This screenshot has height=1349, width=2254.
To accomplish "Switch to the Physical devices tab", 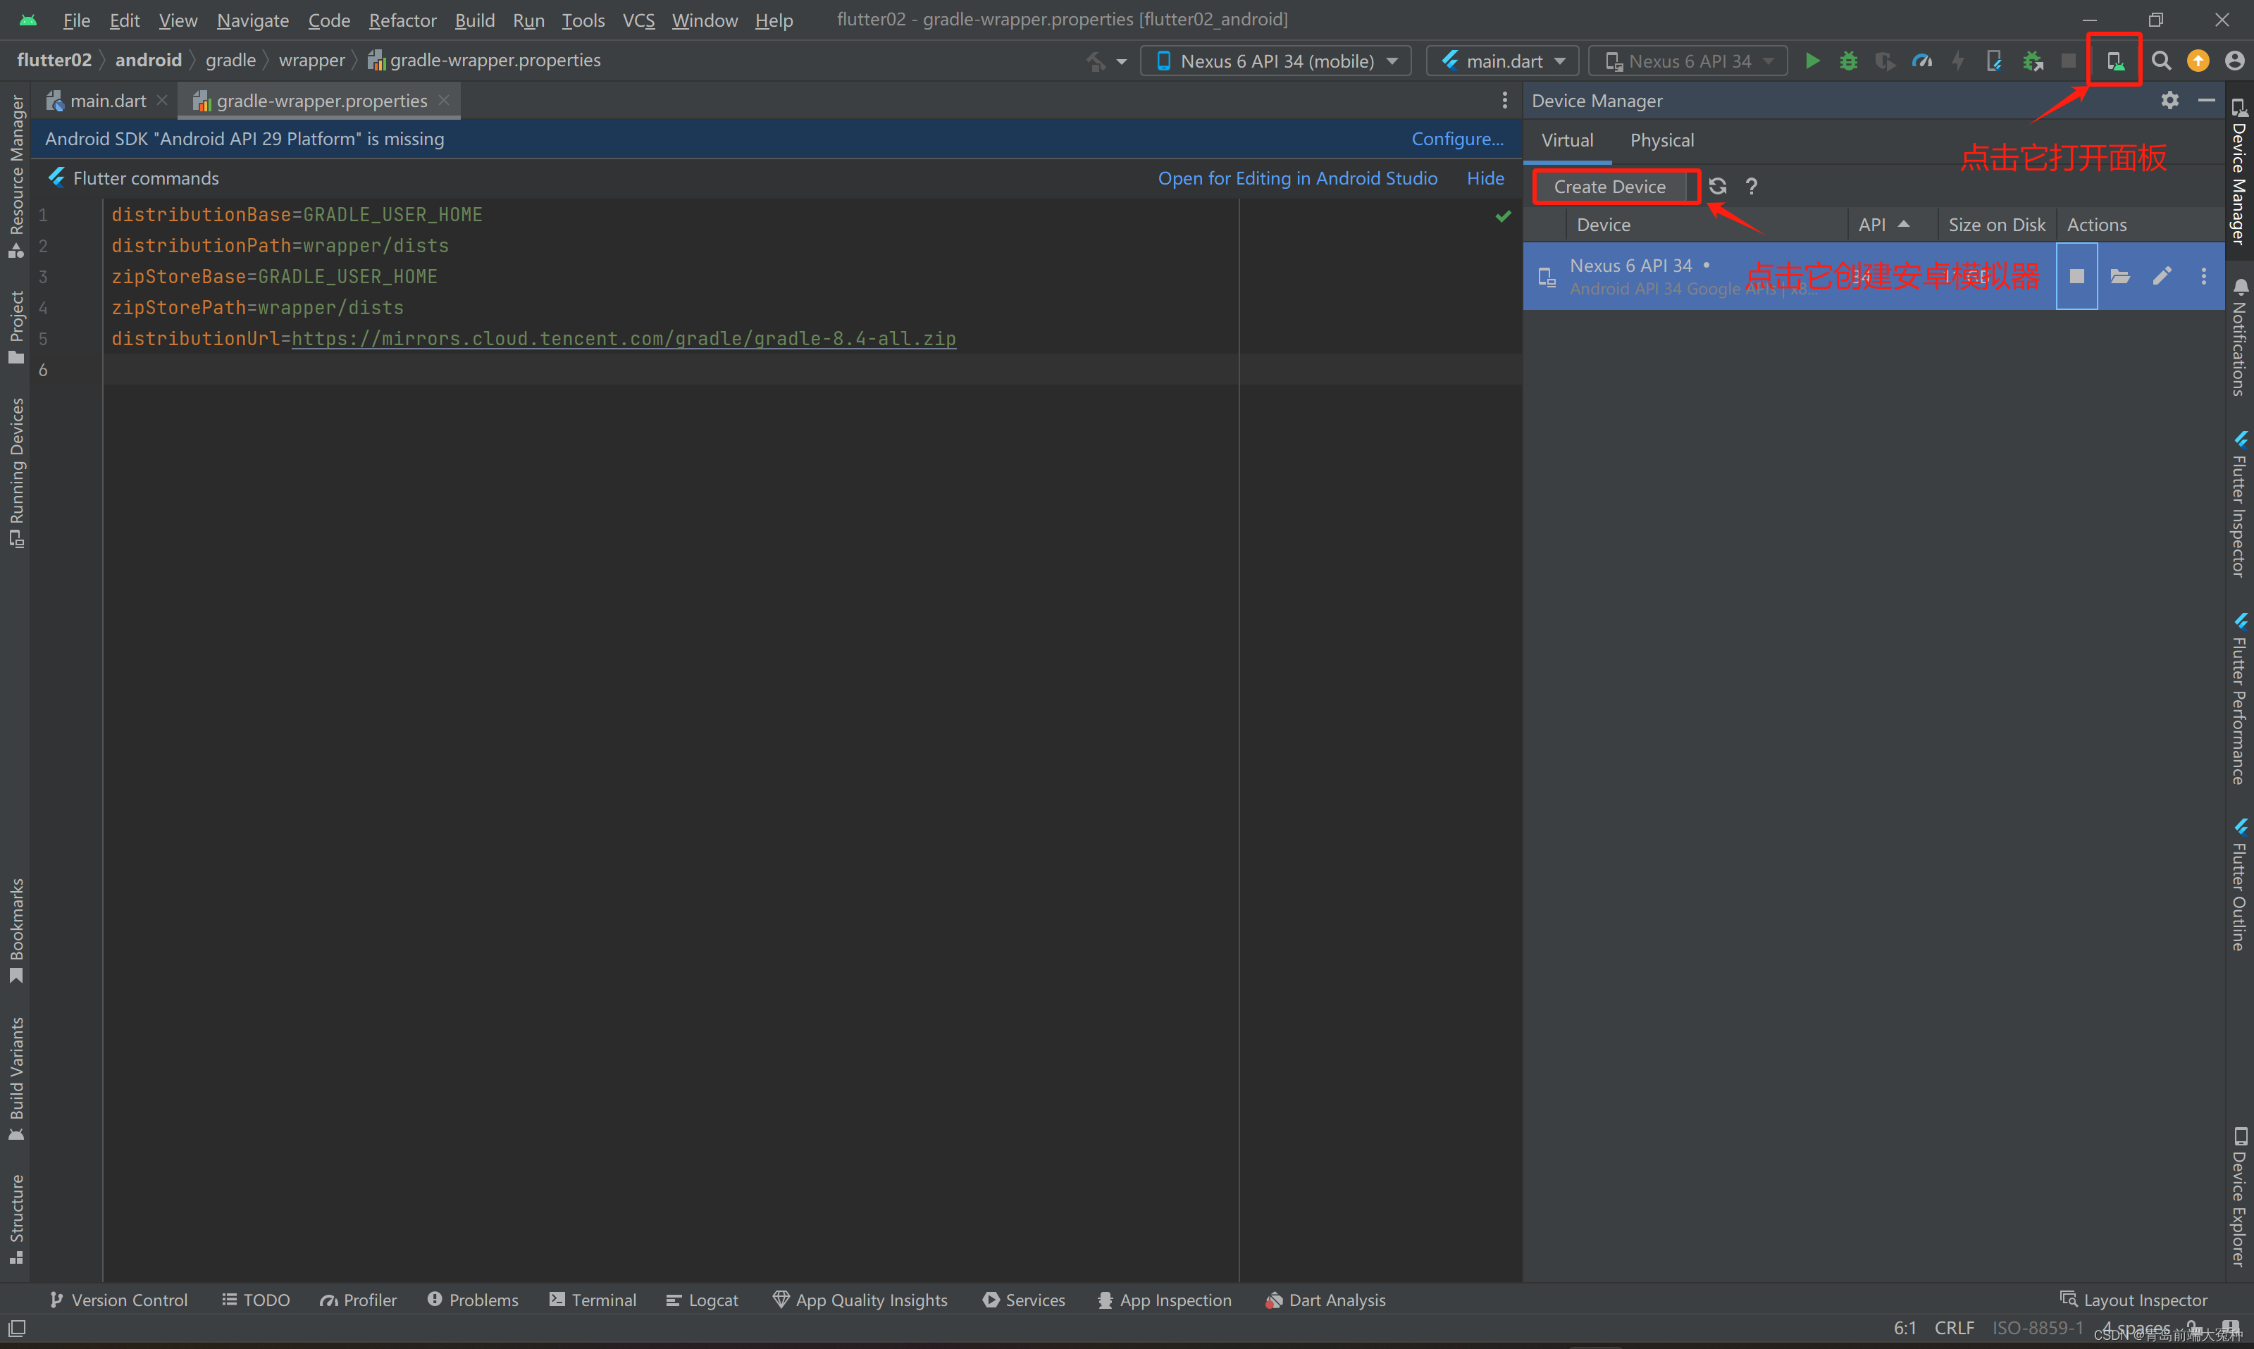I will [1661, 140].
